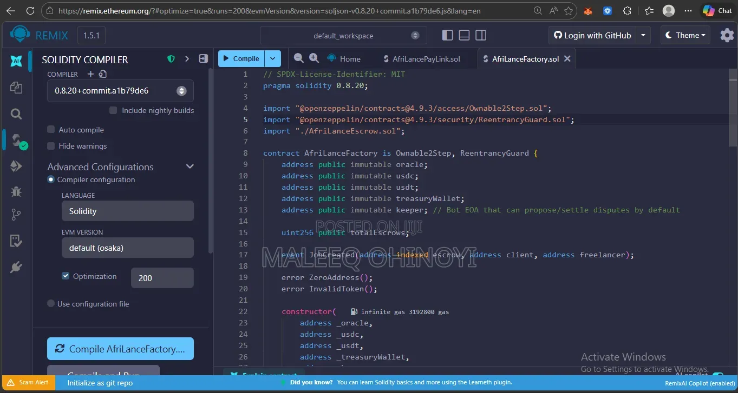This screenshot has width=738, height=393.
Task: Open the Plugin manager plug icon
Action: click(x=16, y=267)
